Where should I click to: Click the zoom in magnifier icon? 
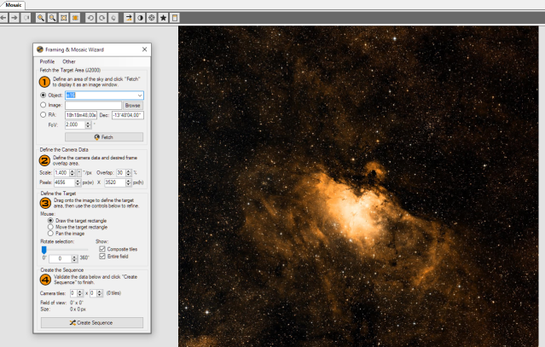point(41,17)
